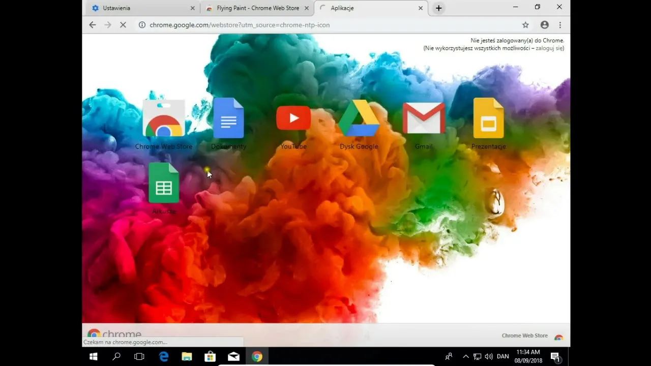651x366 pixels.
Task: Open the Action Center notifications icon
Action: (x=555, y=357)
